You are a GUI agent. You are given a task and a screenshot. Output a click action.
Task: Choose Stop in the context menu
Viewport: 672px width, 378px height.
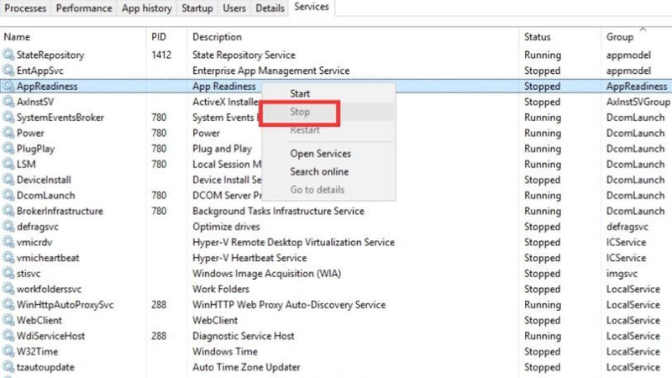click(x=328, y=112)
